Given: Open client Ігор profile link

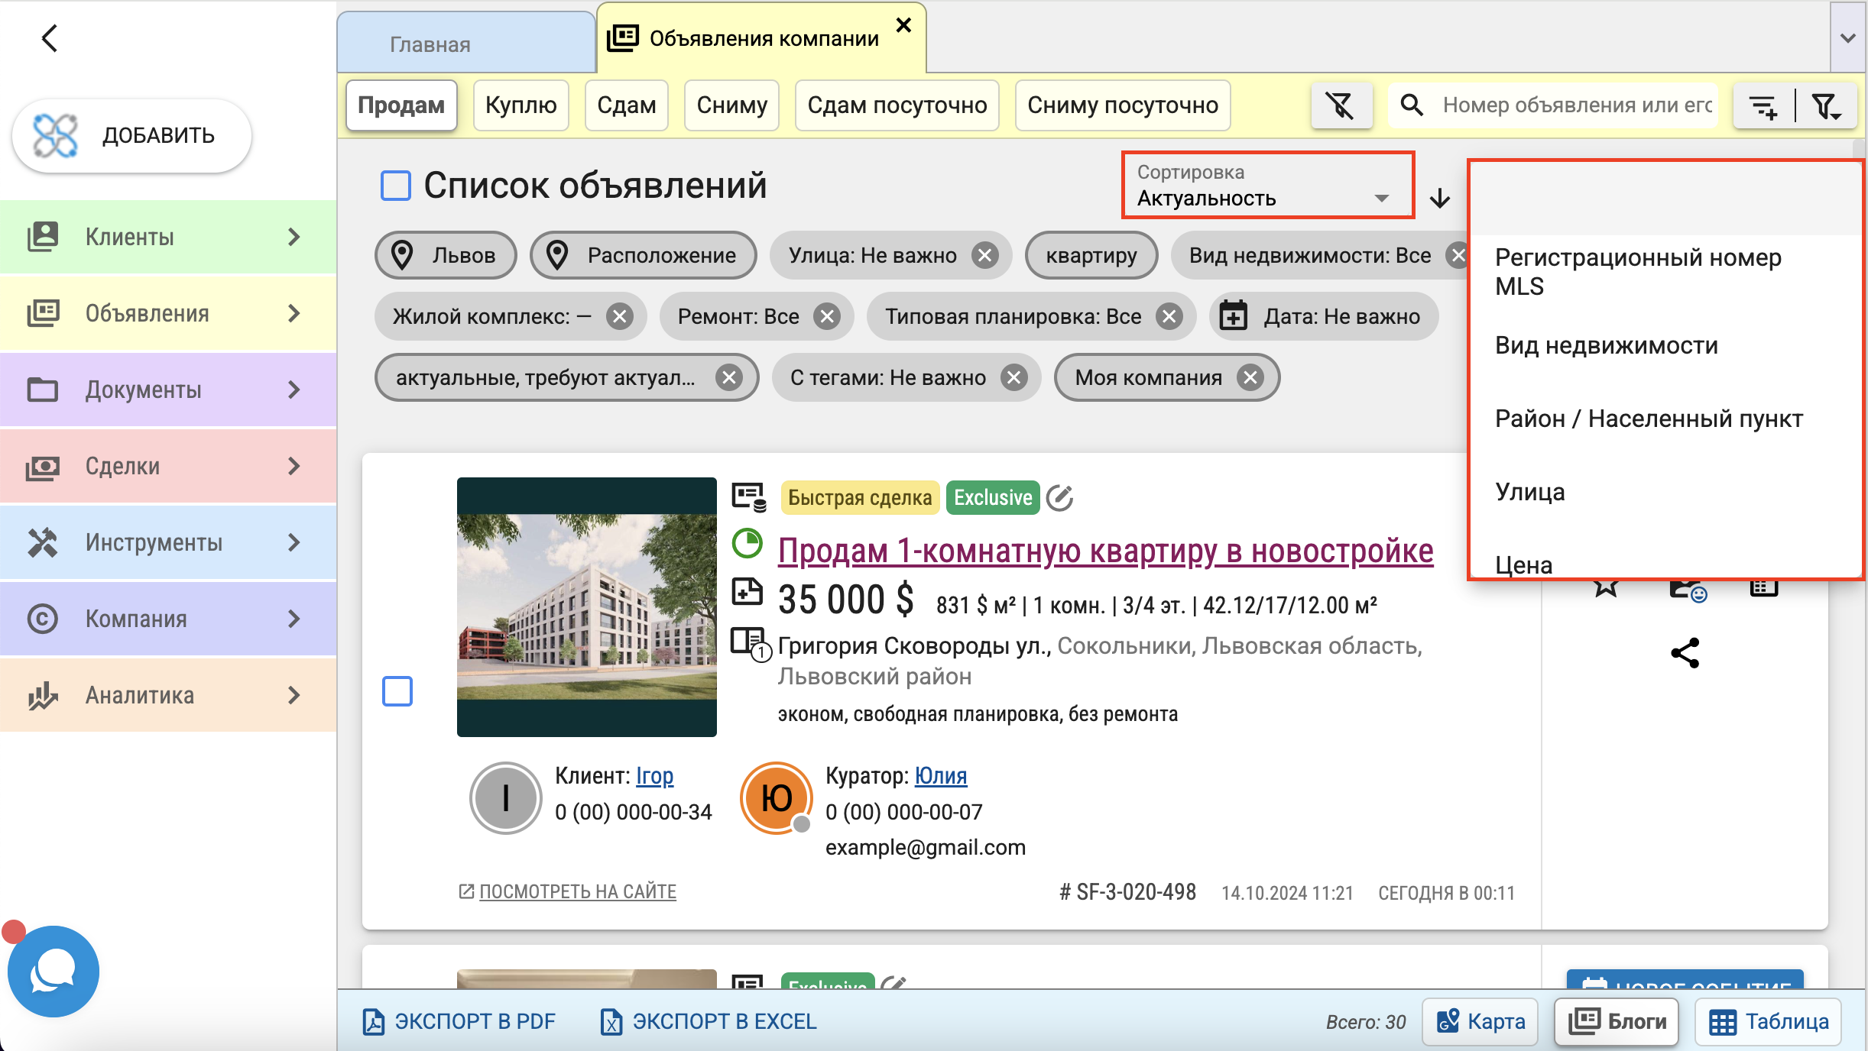Looking at the screenshot, I should coord(654,776).
